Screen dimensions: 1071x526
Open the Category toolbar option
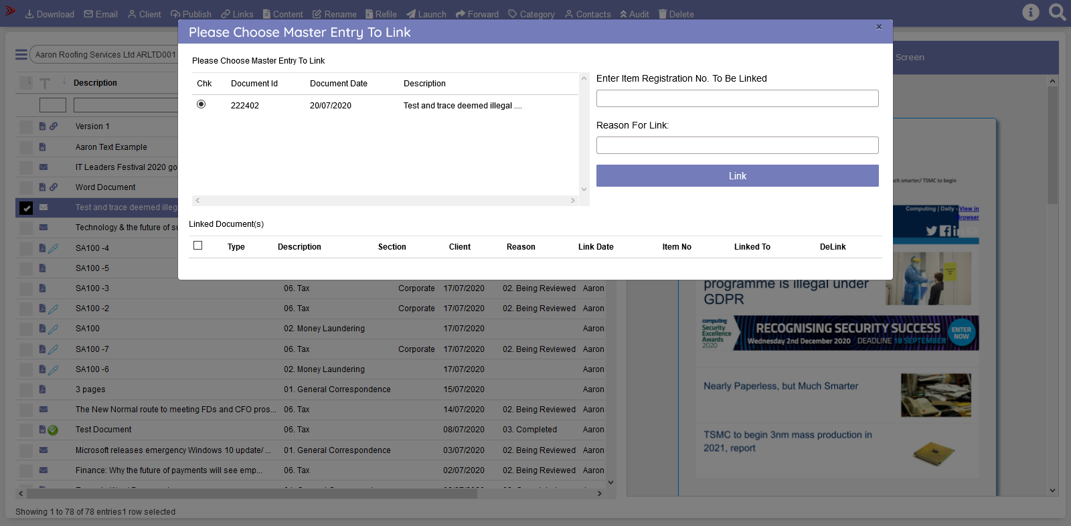[531, 14]
